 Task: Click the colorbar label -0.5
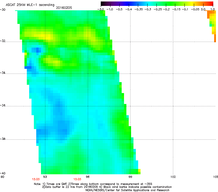click(119, 9)
